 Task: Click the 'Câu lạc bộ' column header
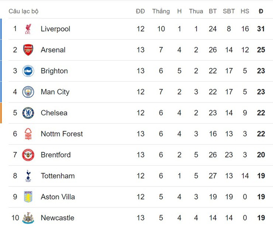click(24, 11)
